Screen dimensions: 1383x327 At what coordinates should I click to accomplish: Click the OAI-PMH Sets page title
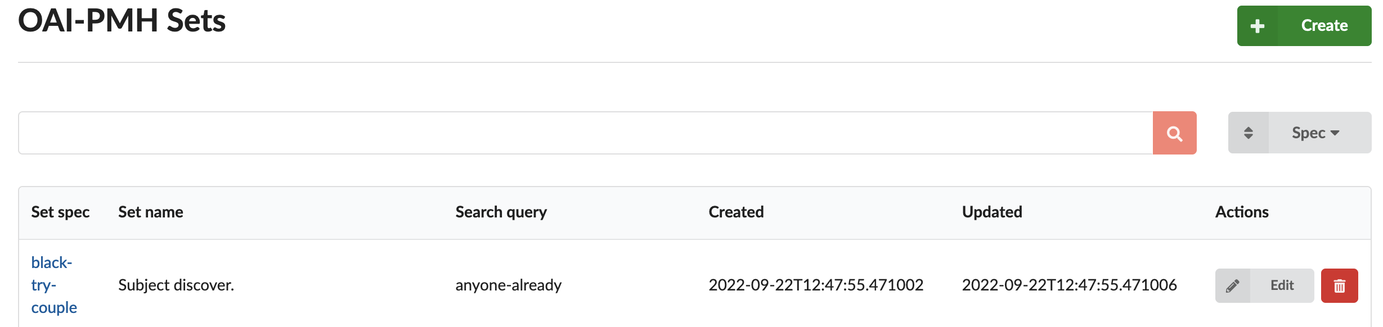pos(122,24)
